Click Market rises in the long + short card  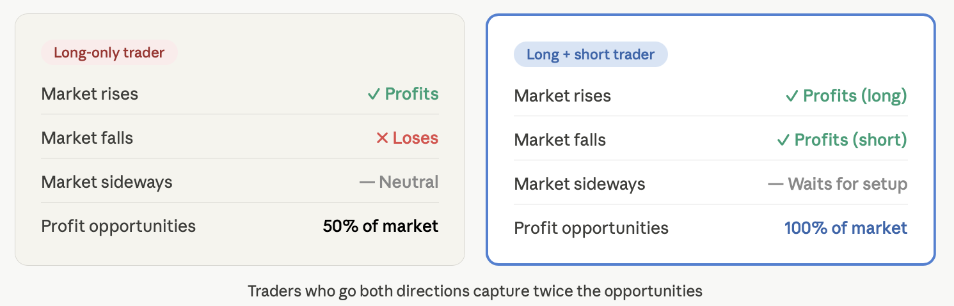click(562, 96)
